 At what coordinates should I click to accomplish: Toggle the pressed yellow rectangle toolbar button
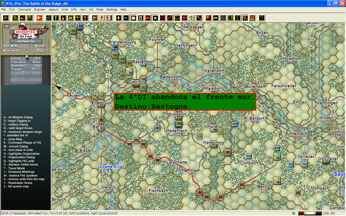[133, 18]
